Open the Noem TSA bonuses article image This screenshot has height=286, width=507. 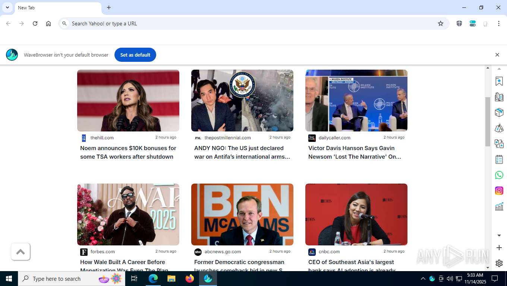point(128,101)
